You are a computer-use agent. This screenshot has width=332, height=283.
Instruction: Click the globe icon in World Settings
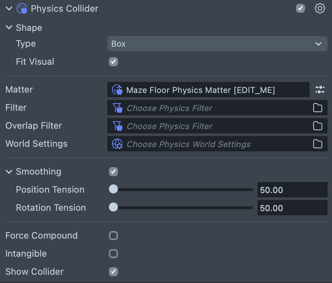pyautogui.click(x=117, y=144)
